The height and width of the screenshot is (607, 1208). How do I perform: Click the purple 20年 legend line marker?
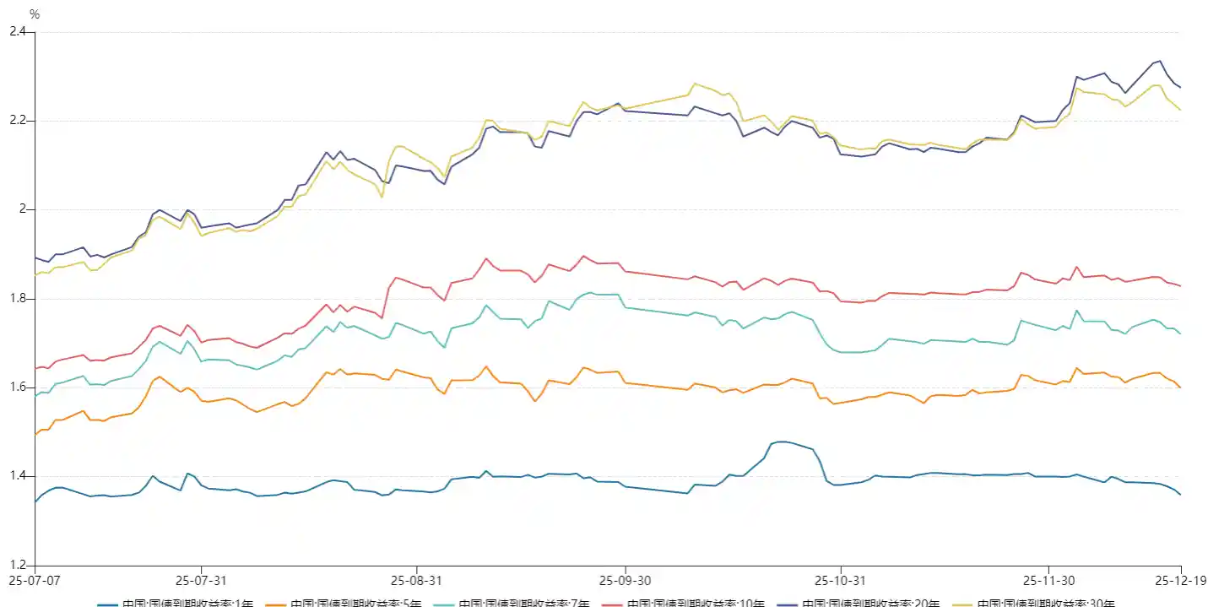pos(787,604)
